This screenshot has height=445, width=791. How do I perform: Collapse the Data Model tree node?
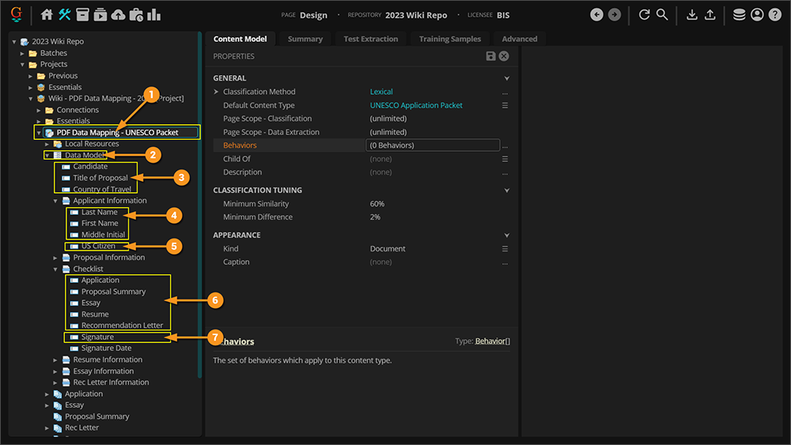click(x=47, y=155)
